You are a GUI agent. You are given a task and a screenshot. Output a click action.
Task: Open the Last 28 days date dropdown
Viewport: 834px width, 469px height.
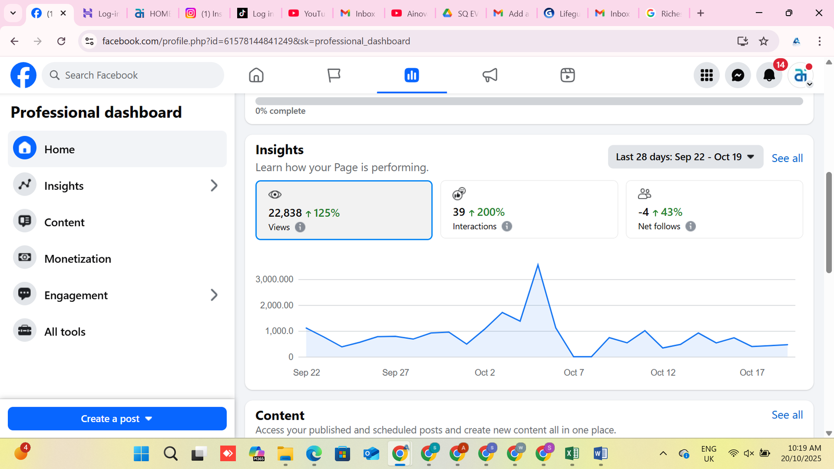[685, 157]
